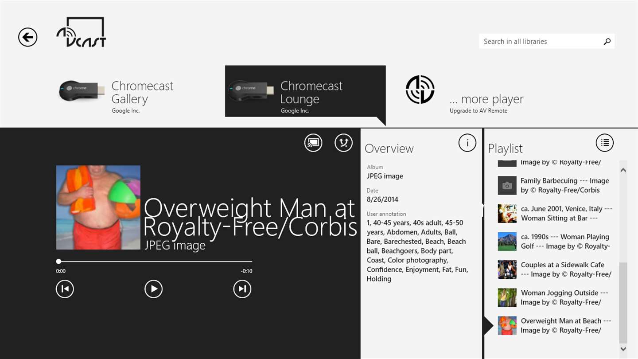Viewport: 638px width, 359px height.
Task: Click the playback progress slider
Action: tap(154, 261)
